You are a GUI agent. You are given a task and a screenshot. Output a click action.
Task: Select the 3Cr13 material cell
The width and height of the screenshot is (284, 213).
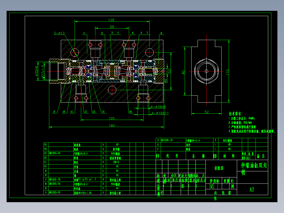tap(116, 162)
